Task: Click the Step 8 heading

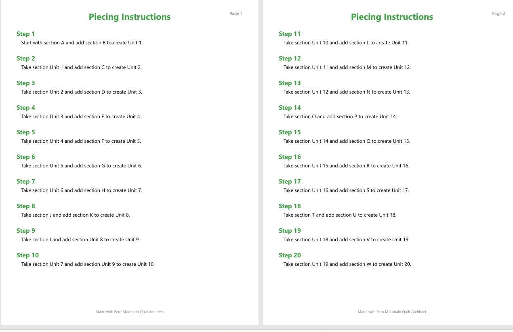Action: [26, 206]
